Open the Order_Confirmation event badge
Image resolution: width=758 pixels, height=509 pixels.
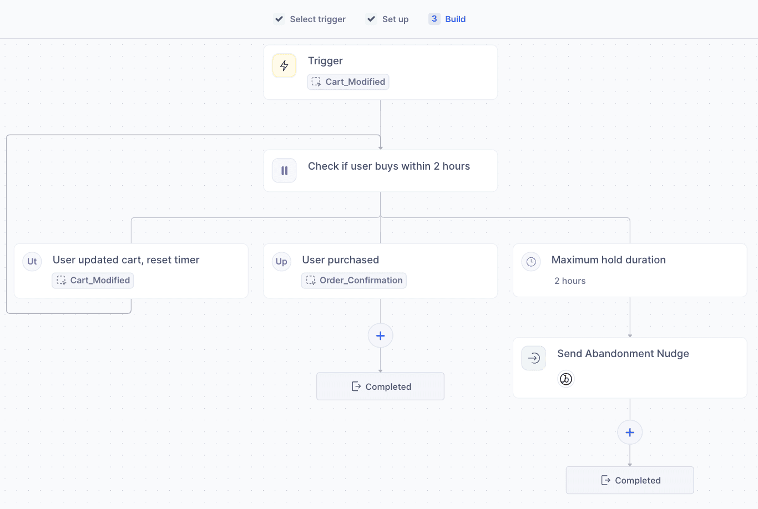(x=353, y=280)
